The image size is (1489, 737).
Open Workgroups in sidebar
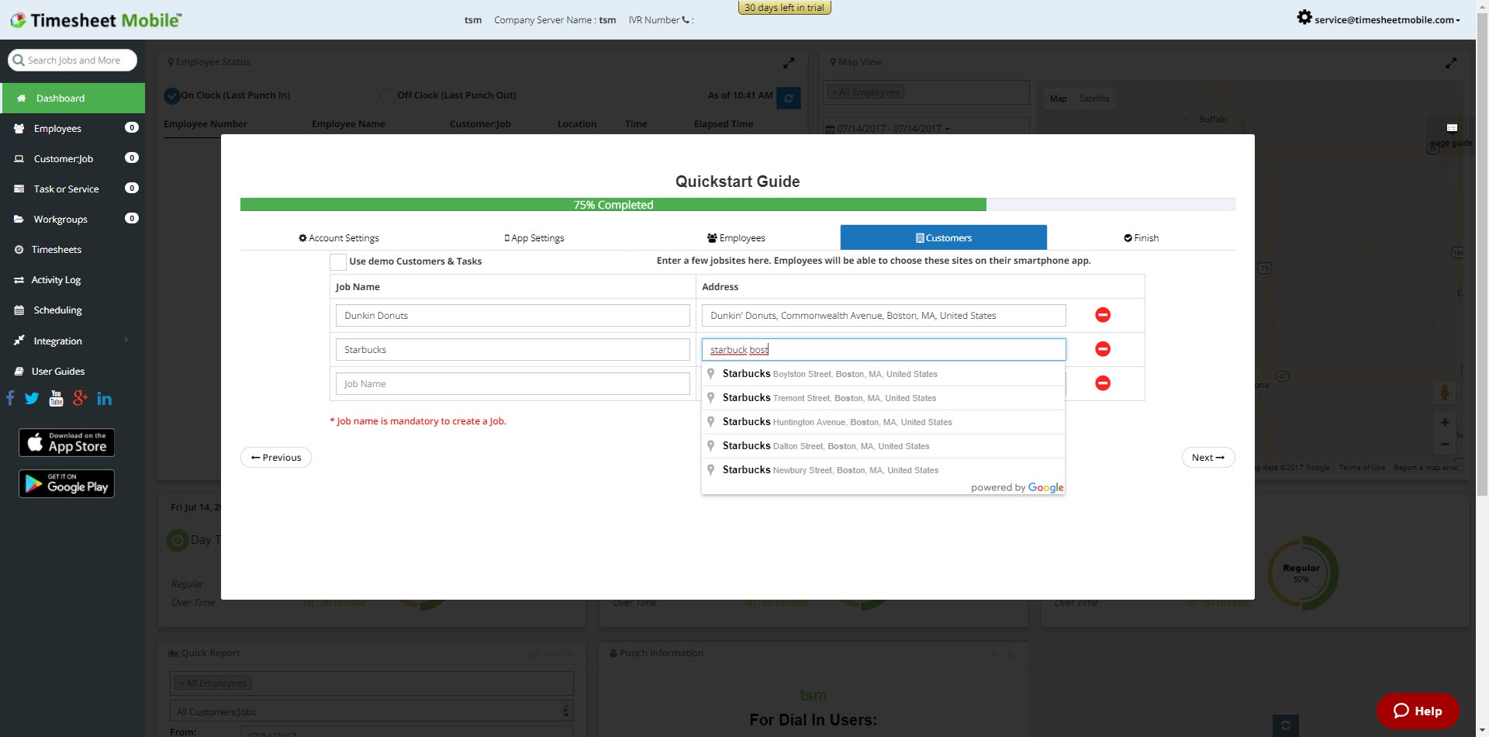72,220
